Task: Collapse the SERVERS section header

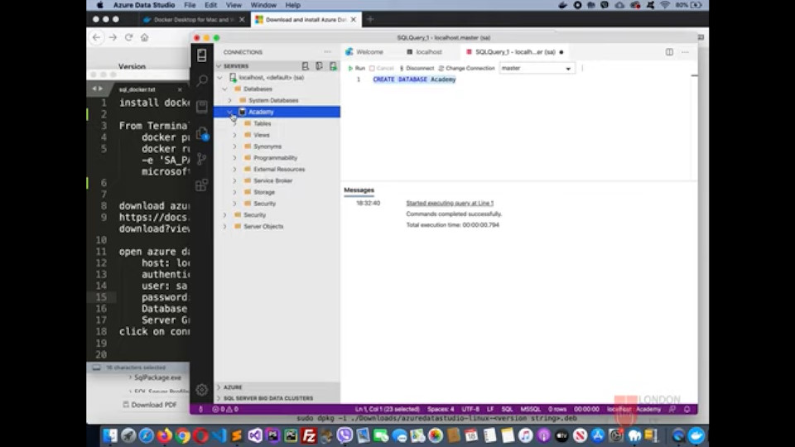Action: point(236,66)
